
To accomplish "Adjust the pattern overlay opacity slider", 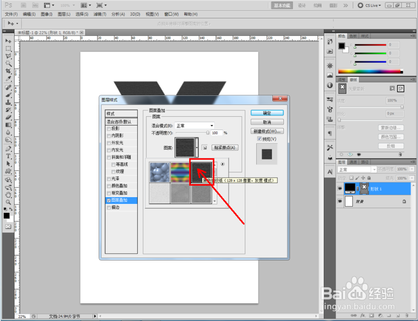I will 208,132.
